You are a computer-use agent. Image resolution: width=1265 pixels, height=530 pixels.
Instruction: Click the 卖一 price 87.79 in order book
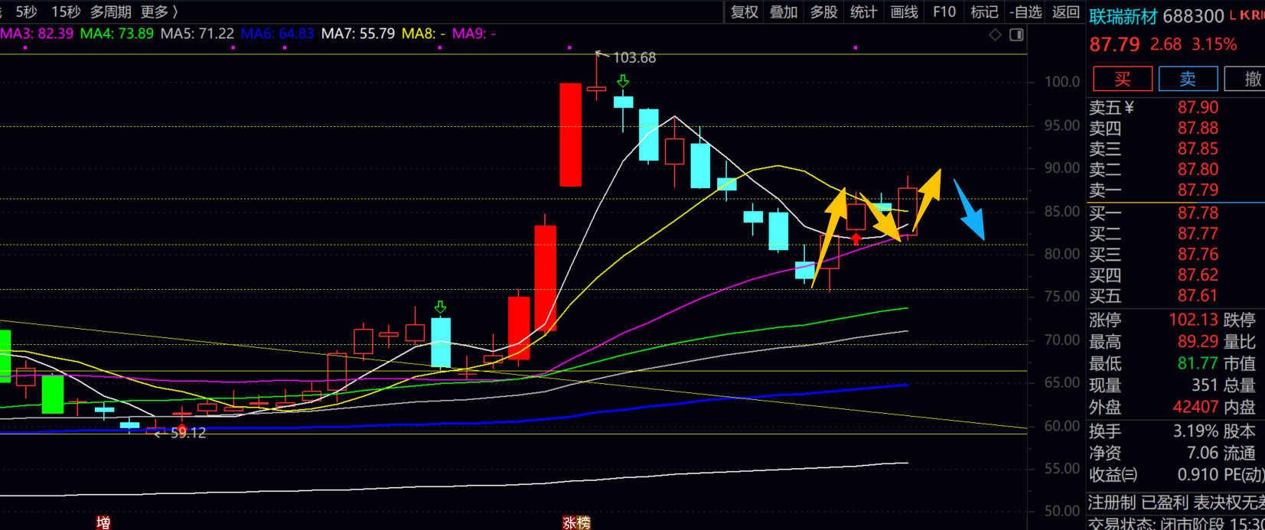(1198, 190)
